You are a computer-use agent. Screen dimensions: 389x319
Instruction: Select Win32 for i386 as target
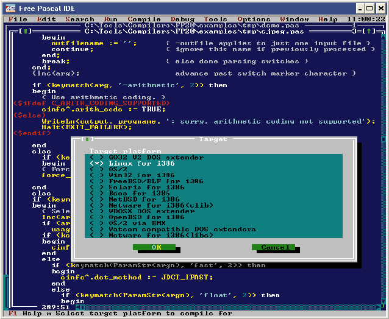[x=97, y=175]
